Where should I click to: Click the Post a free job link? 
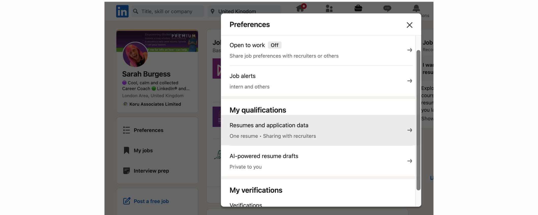151,201
